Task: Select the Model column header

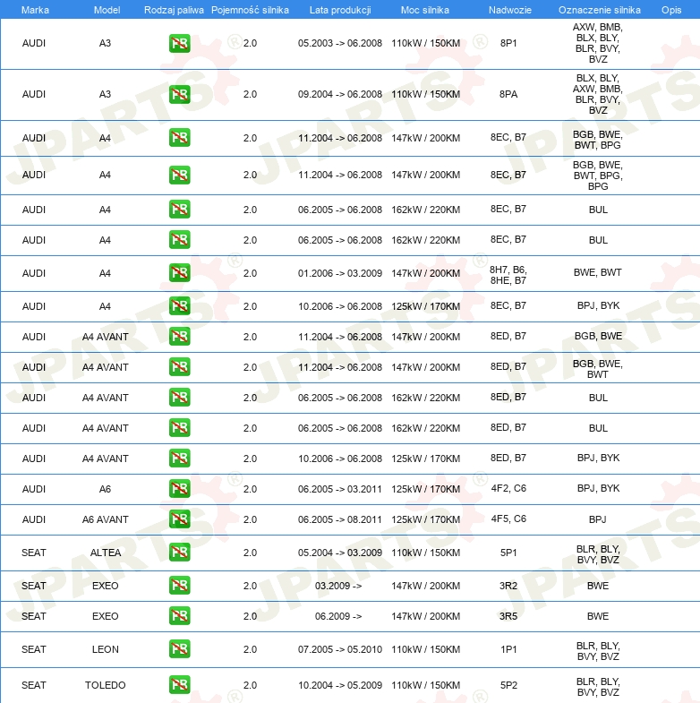Action: pos(107,9)
